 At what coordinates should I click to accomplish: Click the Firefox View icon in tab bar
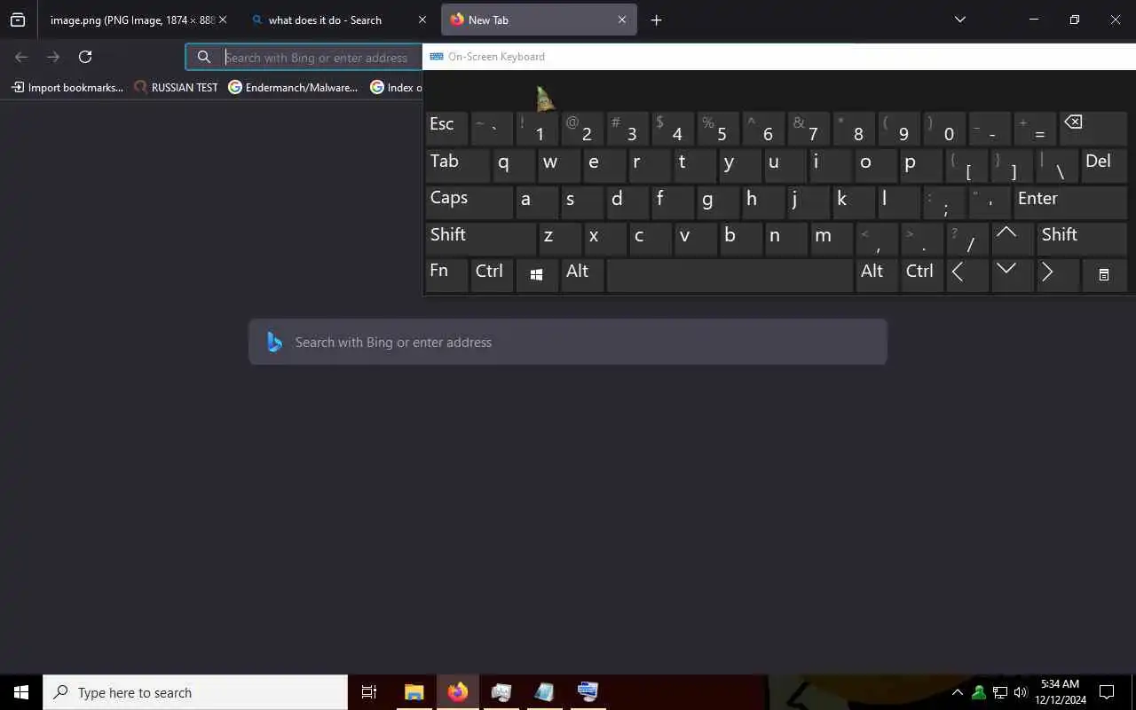18,20
